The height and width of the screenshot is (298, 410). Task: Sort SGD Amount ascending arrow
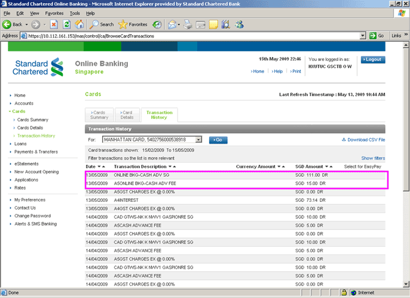coord(331,167)
